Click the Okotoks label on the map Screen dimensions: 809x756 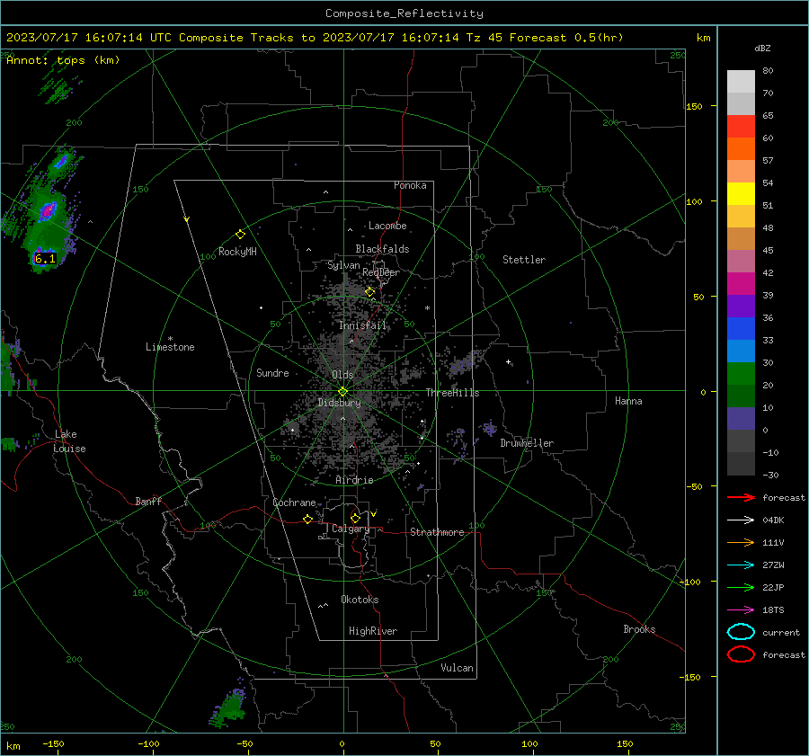[x=360, y=600]
